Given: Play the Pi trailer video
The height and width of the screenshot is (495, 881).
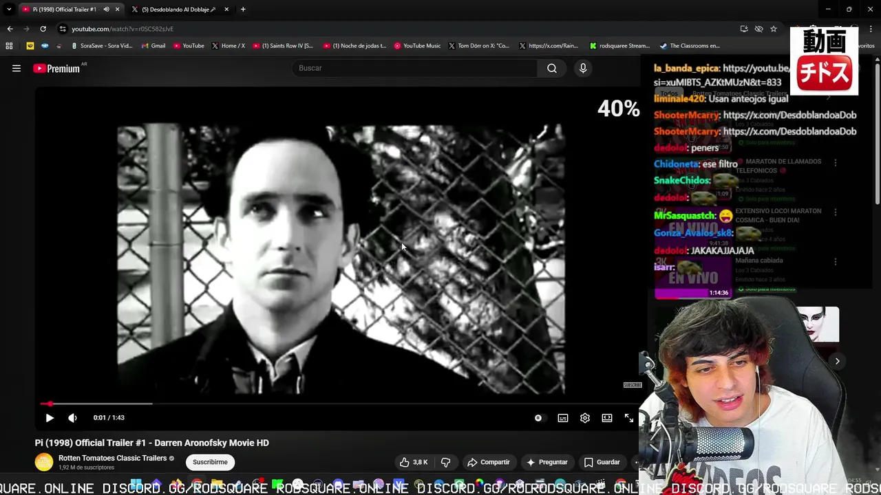Looking at the screenshot, I should pyautogui.click(x=50, y=417).
